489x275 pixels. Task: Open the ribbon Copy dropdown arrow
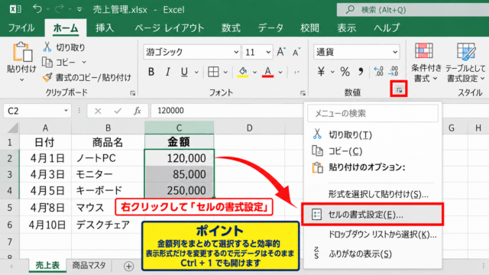pyautogui.click(x=84, y=63)
